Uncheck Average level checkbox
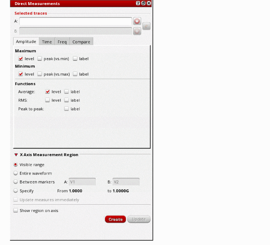The height and width of the screenshot is (245, 270). (x=47, y=92)
